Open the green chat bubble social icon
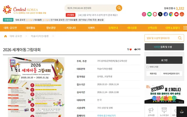The width and height of the screenshot is (187, 117). coord(149,14)
